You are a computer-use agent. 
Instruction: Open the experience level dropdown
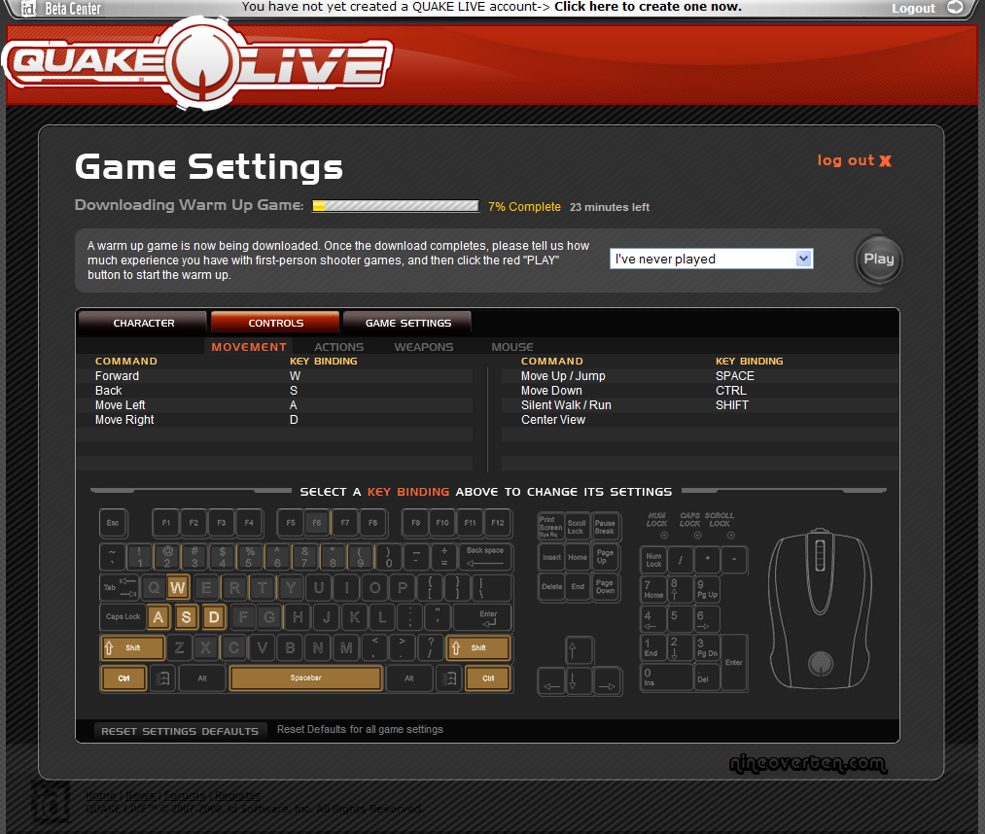tap(711, 259)
